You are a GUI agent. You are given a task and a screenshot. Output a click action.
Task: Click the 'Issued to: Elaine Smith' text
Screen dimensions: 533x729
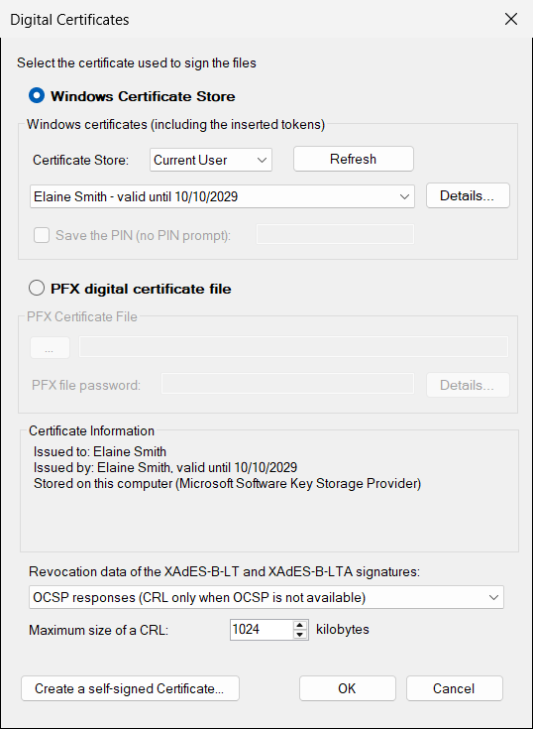tap(100, 451)
